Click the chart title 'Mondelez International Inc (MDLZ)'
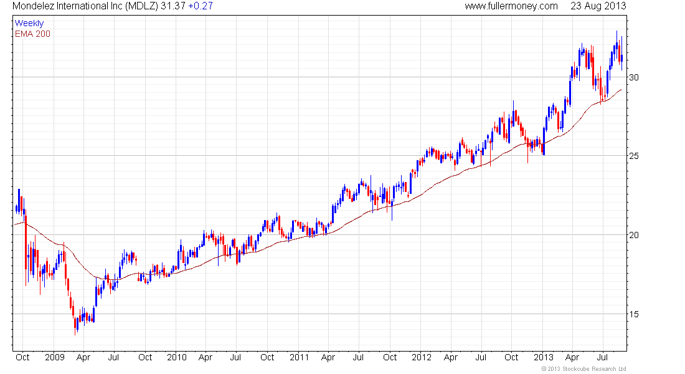Screen dimensions: 685x374 click(85, 6)
